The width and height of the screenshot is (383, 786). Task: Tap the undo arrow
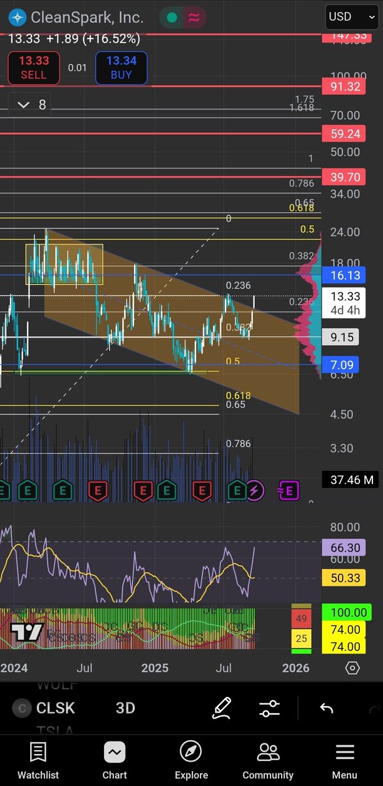click(326, 707)
